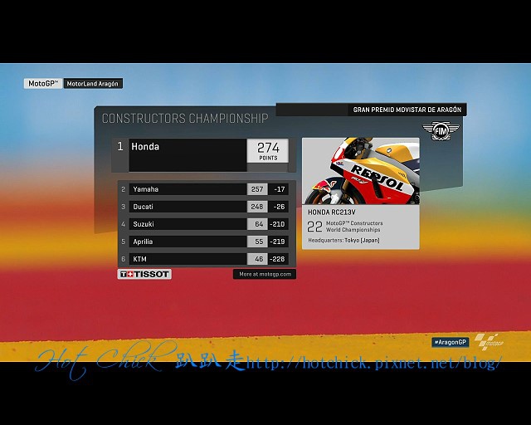Select the Ducati row
Viewport: 531px width, 425px height.
[x=205, y=207]
